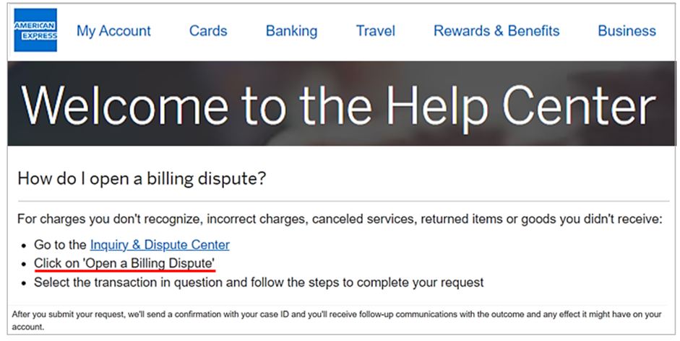Click the 'For charges you don't recognize' paragraph
The width and height of the screenshot is (680, 341).
pos(340,219)
